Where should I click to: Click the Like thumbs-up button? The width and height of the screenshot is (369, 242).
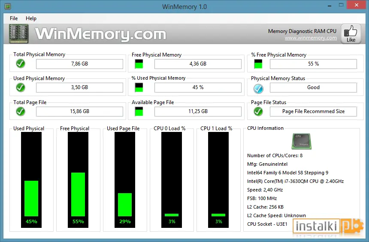click(x=351, y=34)
